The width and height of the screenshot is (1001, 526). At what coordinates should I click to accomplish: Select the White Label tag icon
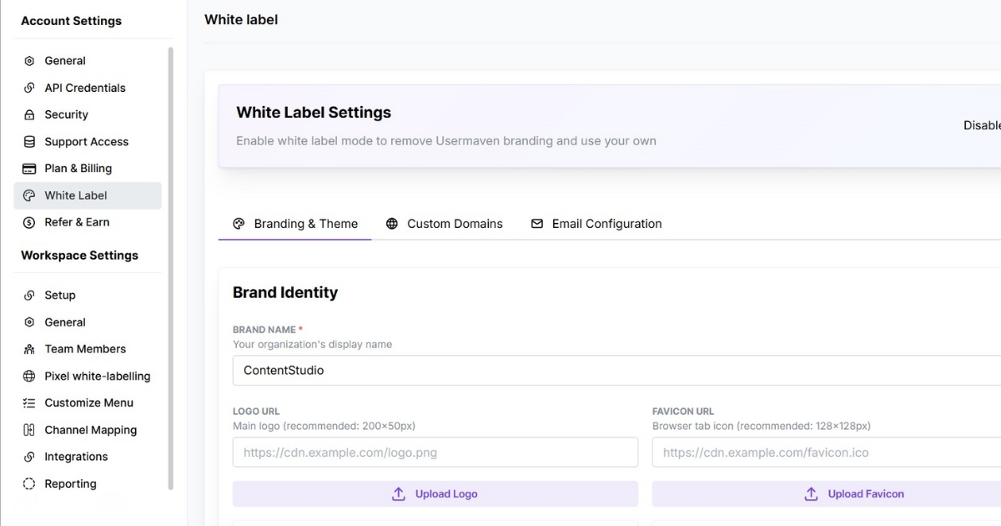click(29, 195)
